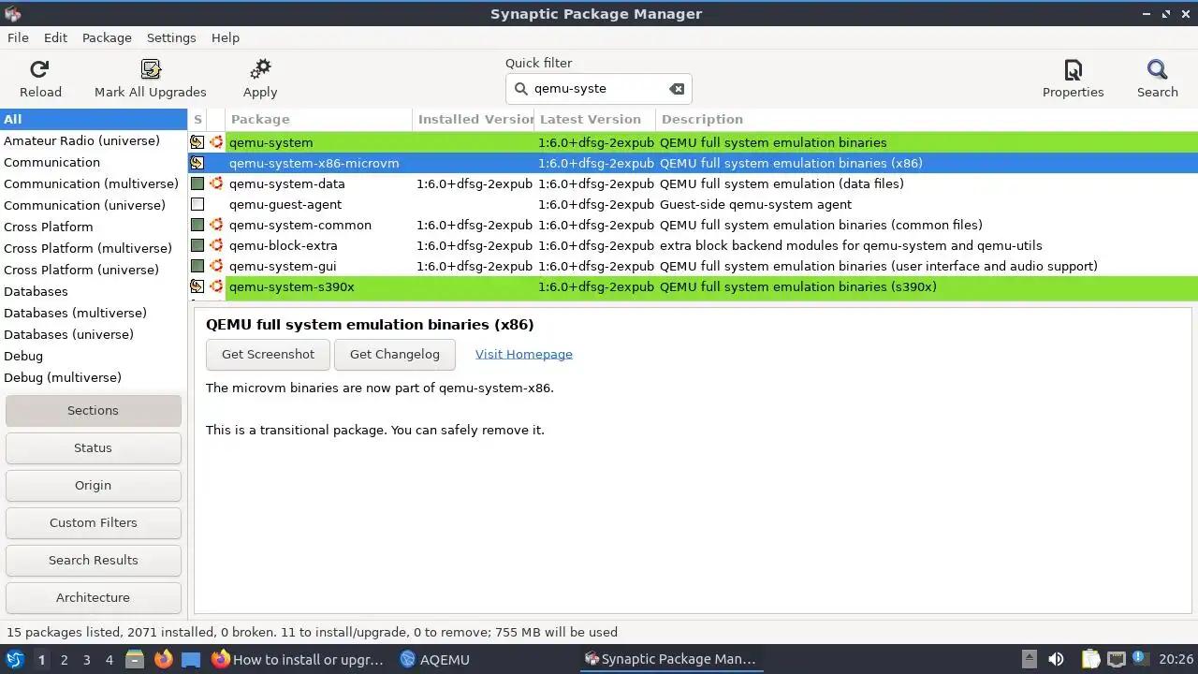1198x674 pixels.
Task: Clear the quick filter text
Action: pos(677,89)
